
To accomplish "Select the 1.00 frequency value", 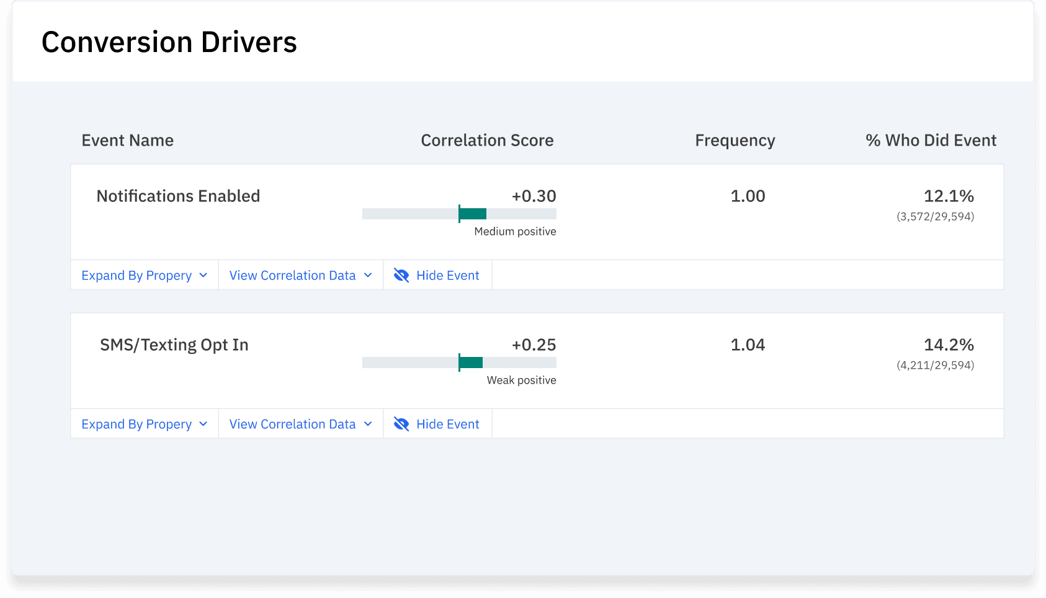I will (748, 196).
